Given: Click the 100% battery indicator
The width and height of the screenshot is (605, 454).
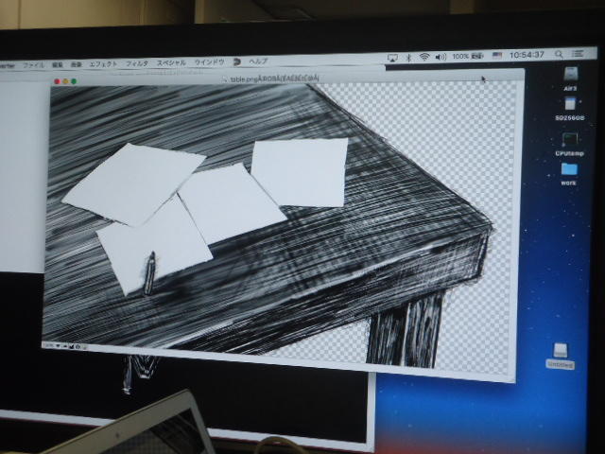Looking at the screenshot, I should (x=468, y=56).
